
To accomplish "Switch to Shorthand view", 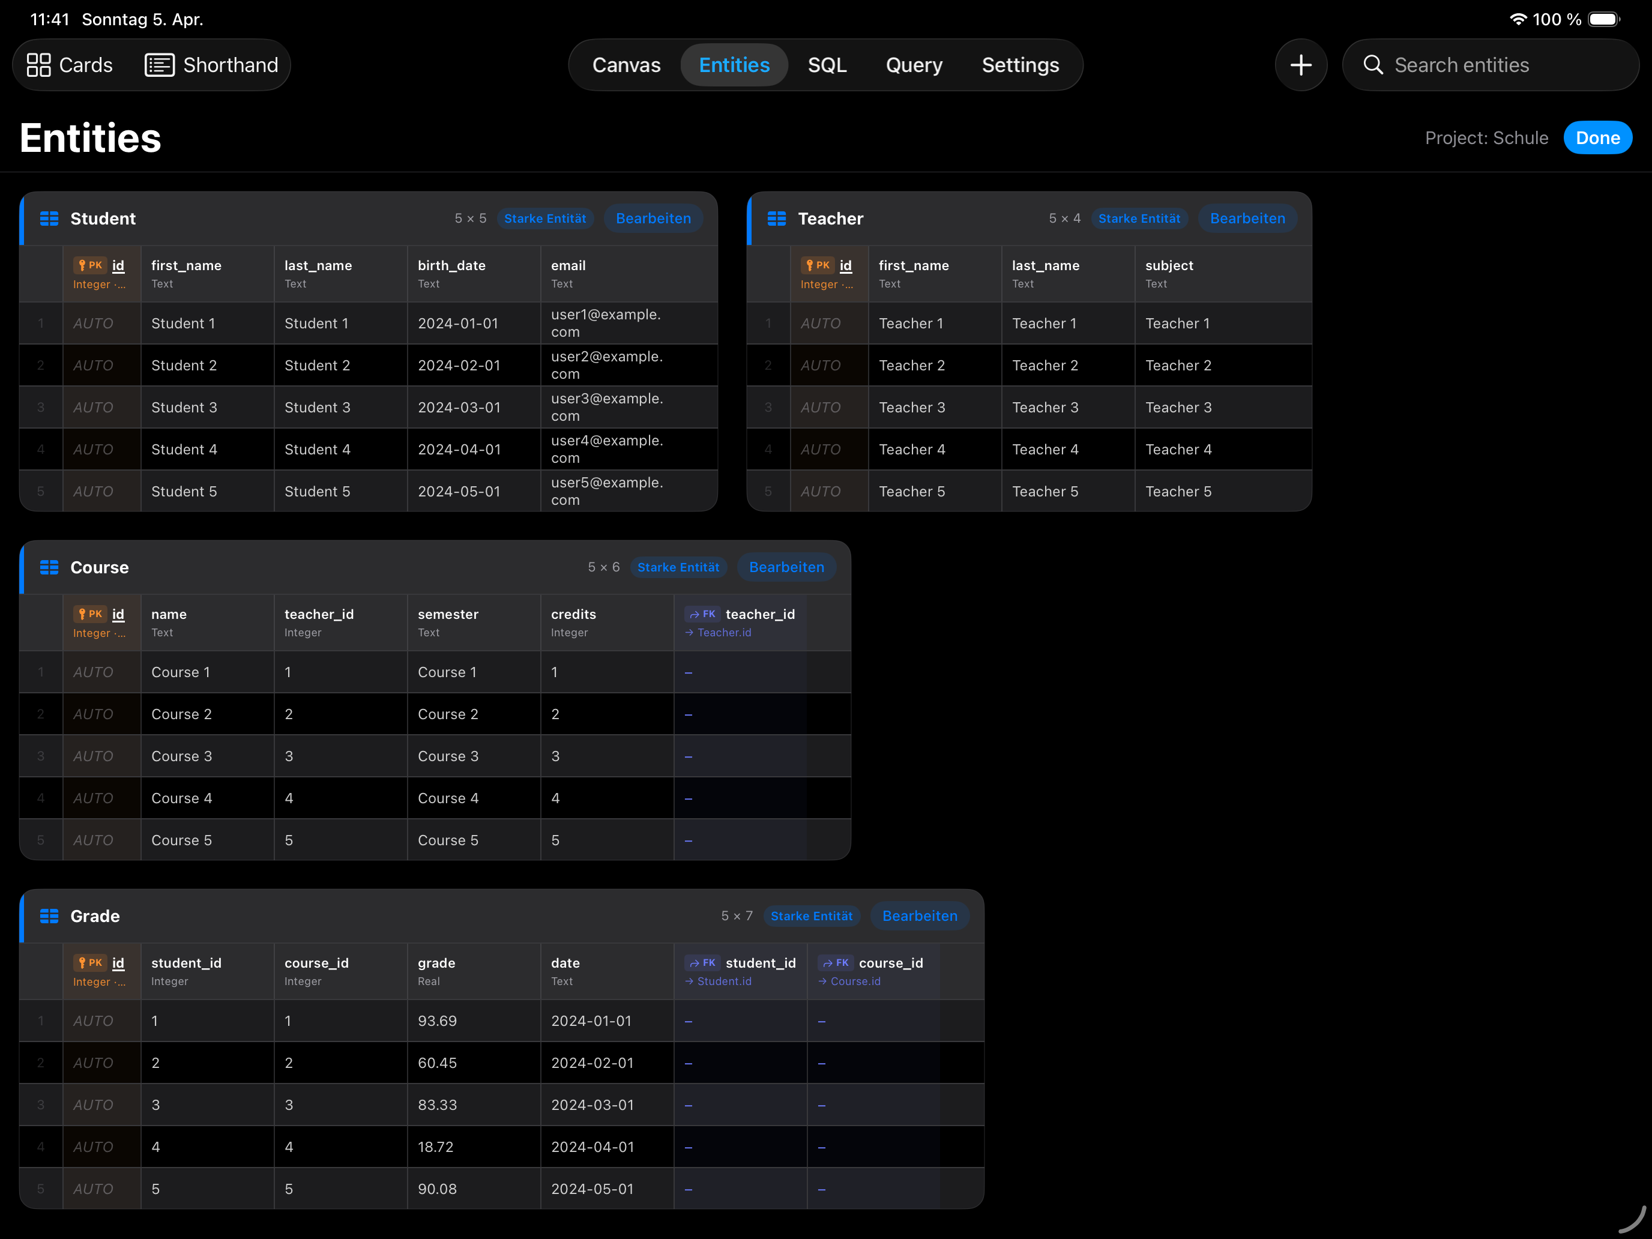I will coord(211,65).
